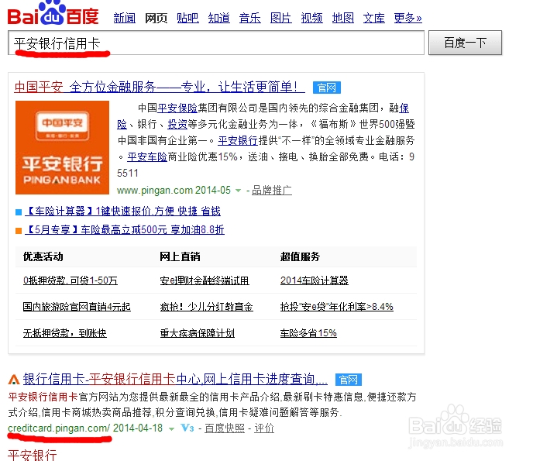This screenshot has height=461, width=533.
Task: Open 国内旅游险官网直销4元起 link
Action: [x=77, y=307]
